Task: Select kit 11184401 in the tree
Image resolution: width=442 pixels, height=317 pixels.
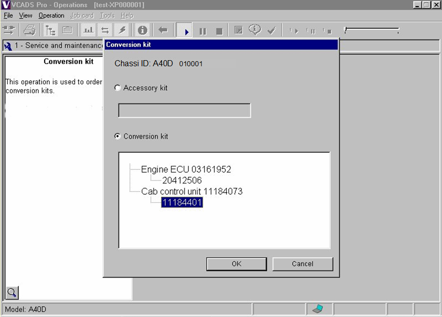Action: pyautogui.click(x=182, y=202)
